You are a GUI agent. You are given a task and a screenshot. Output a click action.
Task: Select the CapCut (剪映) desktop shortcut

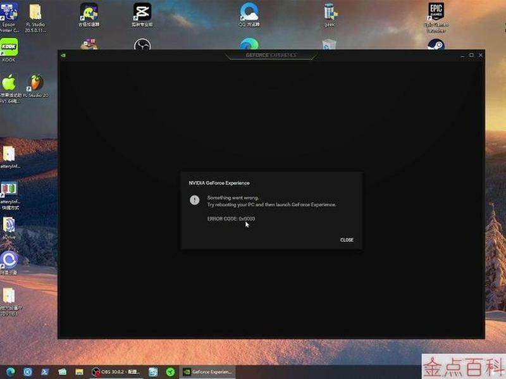coord(142,15)
